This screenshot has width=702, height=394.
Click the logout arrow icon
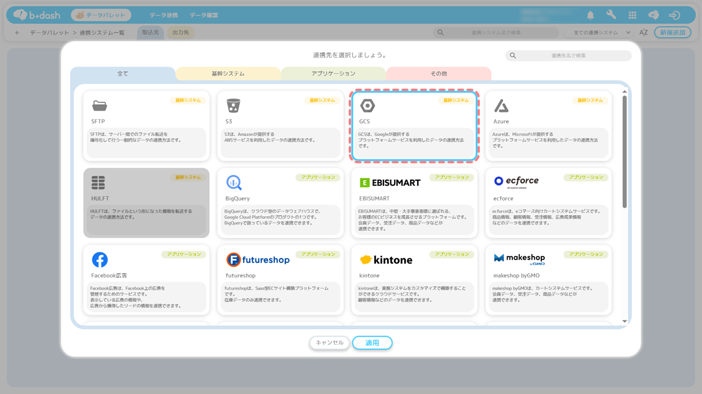(x=674, y=15)
